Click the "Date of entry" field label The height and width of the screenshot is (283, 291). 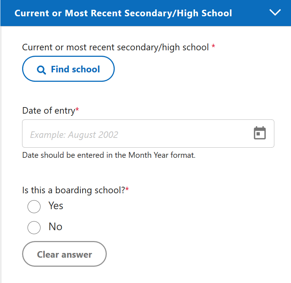[48, 111]
